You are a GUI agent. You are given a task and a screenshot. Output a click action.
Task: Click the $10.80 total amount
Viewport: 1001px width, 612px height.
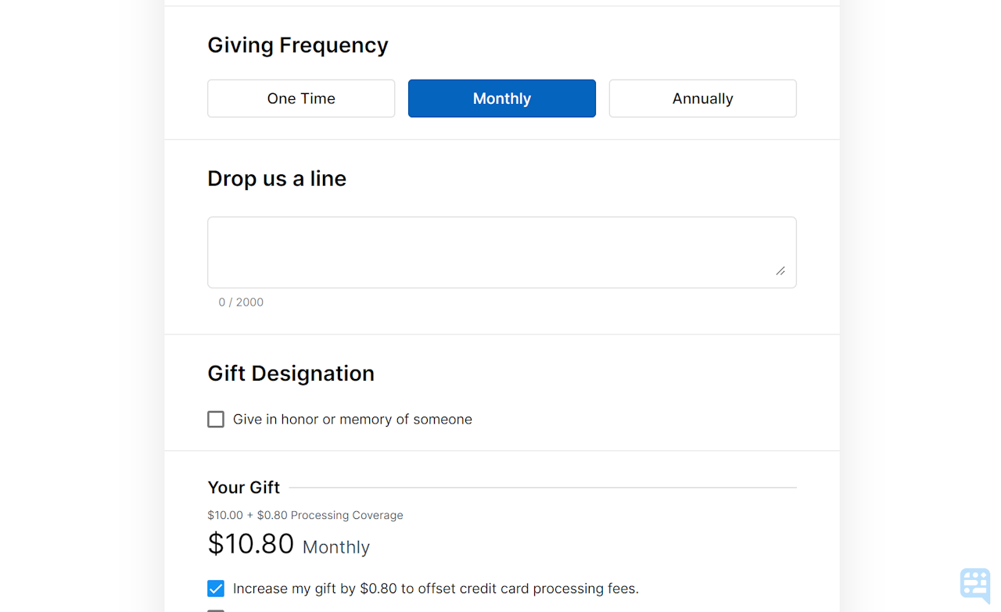point(250,543)
